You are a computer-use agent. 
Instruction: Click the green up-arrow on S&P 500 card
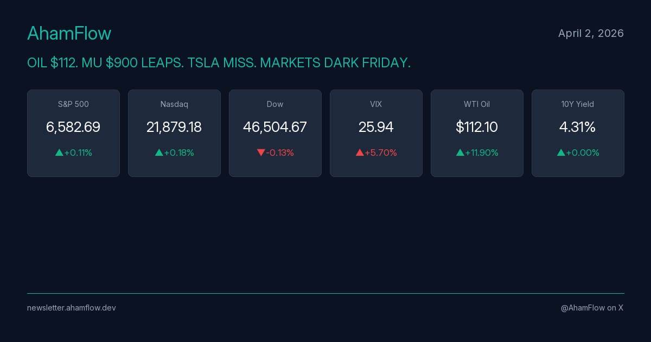coord(59,153)
